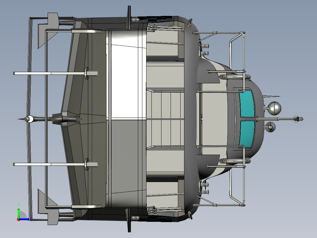317x238 pixels.
Task: Select the small sphere below the bow mast
Action: coord(270,127)
